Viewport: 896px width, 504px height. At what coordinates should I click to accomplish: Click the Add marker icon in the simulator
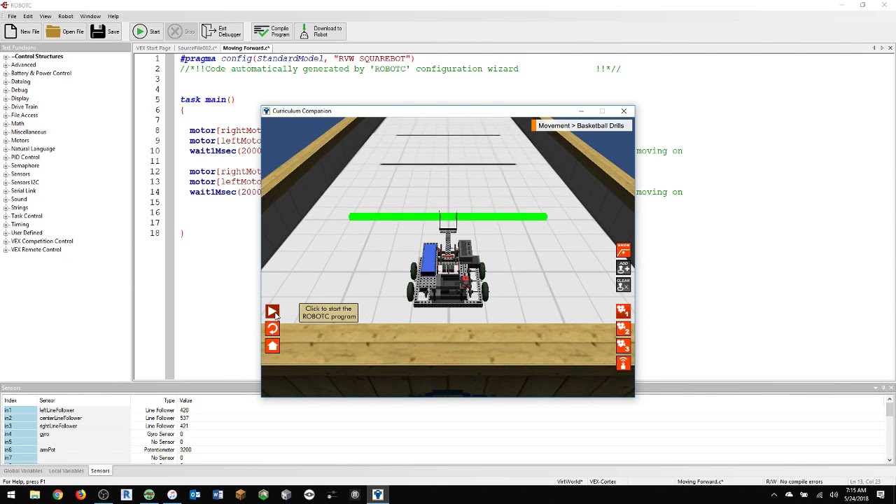(623, 267)
